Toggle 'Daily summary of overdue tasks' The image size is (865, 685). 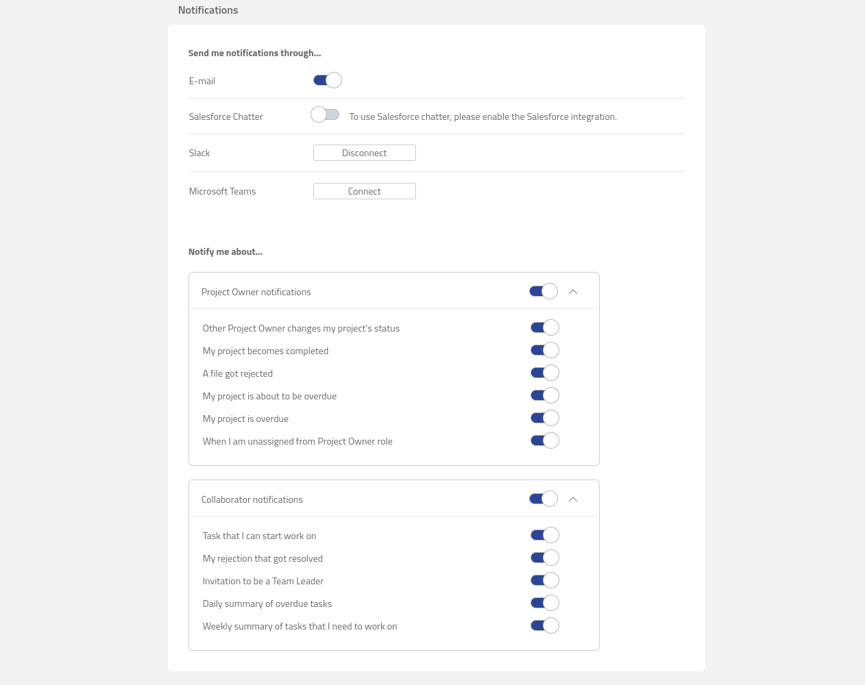(x=544, y=603)
